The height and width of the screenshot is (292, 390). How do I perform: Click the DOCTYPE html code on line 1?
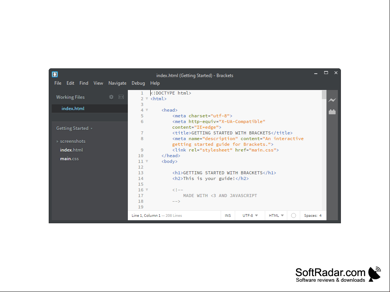(171, 93)
